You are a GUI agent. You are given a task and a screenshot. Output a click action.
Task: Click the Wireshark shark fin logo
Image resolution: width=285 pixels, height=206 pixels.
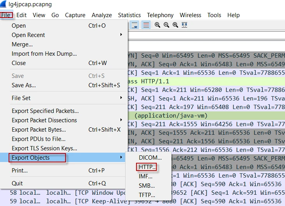[x=4, y=4]
